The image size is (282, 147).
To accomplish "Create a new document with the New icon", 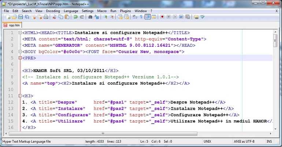I will tap(8, 17).
